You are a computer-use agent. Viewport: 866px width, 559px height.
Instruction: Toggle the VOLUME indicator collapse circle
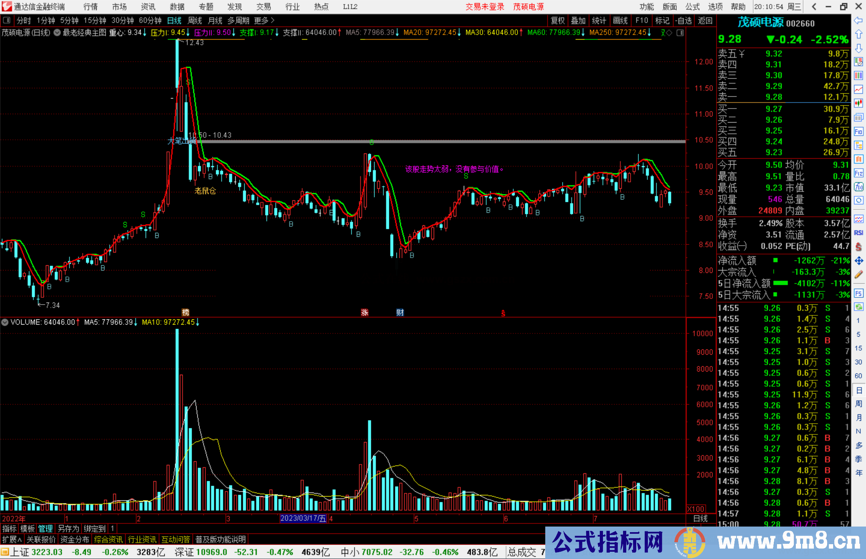[x=5, y=322]
